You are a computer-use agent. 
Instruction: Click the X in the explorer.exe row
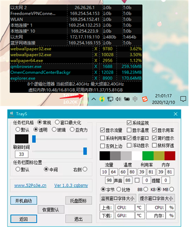point(96,78)
